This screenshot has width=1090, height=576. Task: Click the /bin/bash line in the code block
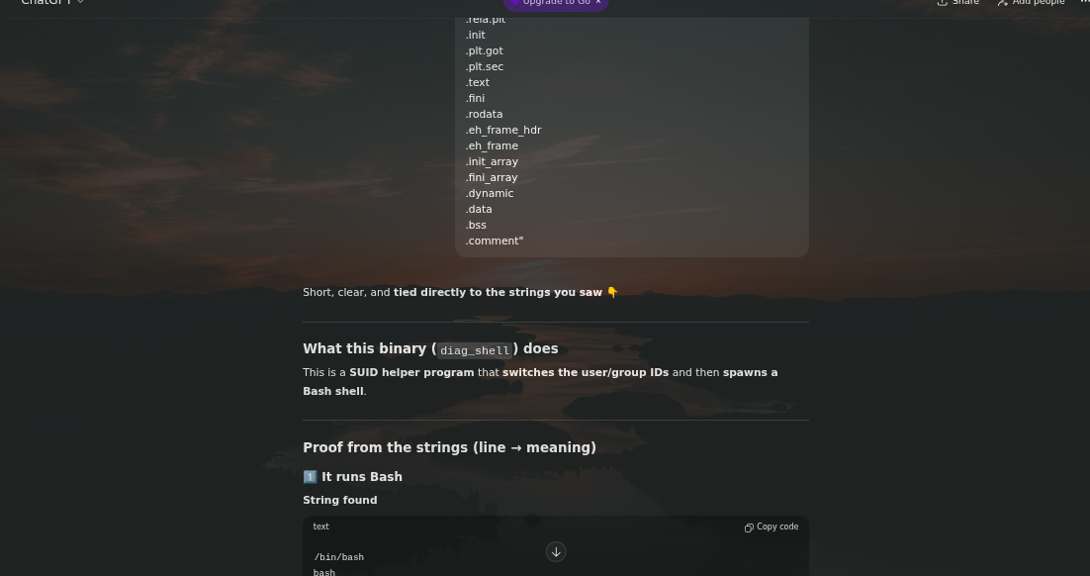338,557
